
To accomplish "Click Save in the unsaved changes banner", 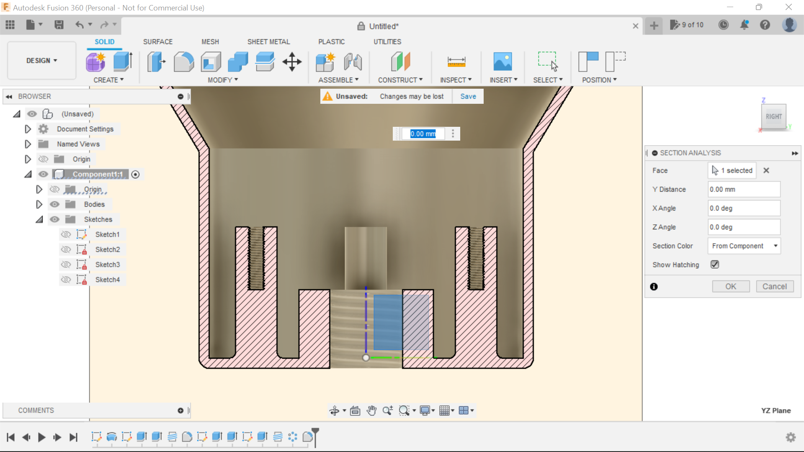I will click(x=468, y=96).
